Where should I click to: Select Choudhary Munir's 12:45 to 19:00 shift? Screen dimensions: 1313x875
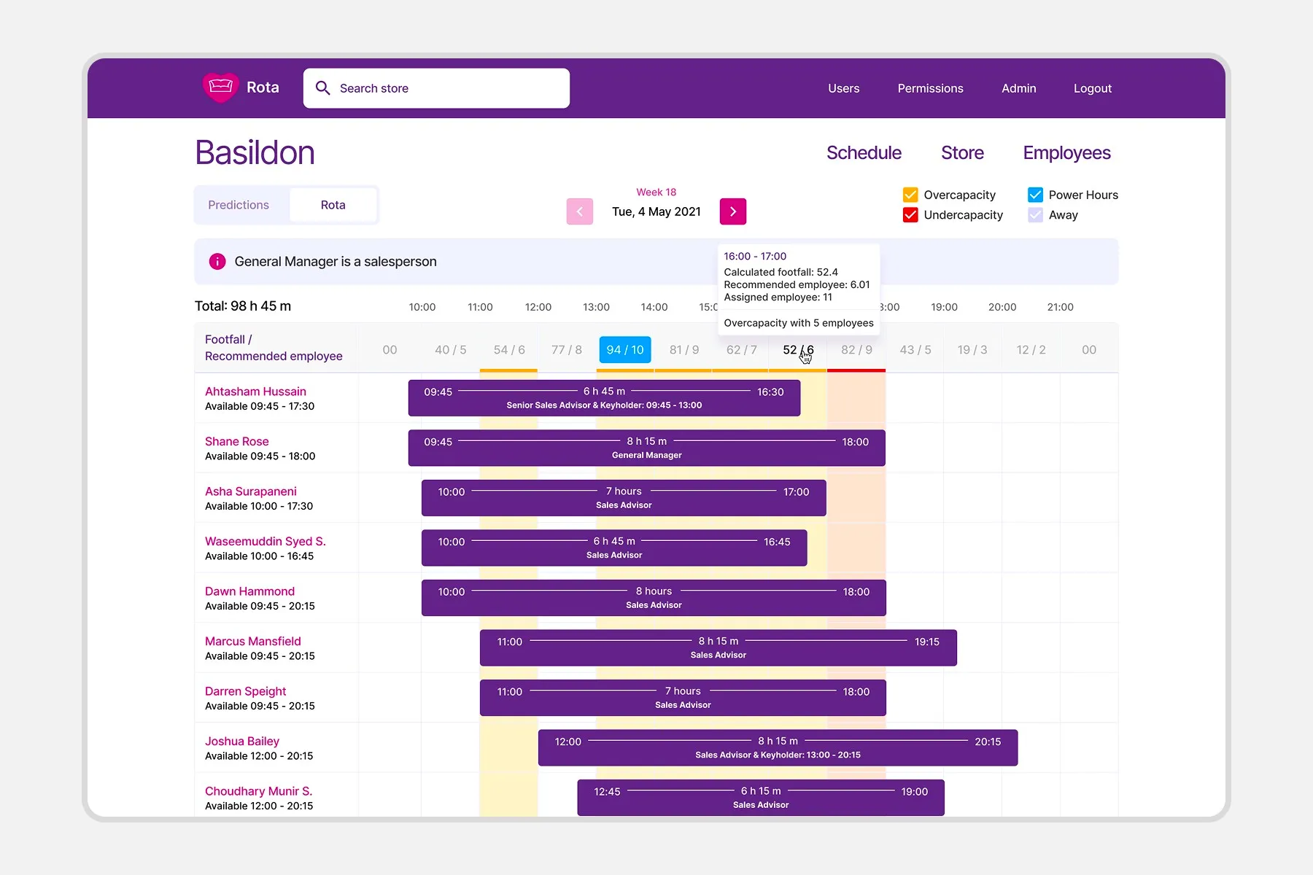[761, 798]
